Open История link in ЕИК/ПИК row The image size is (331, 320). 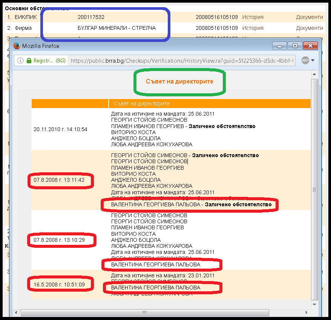(253, 17)
